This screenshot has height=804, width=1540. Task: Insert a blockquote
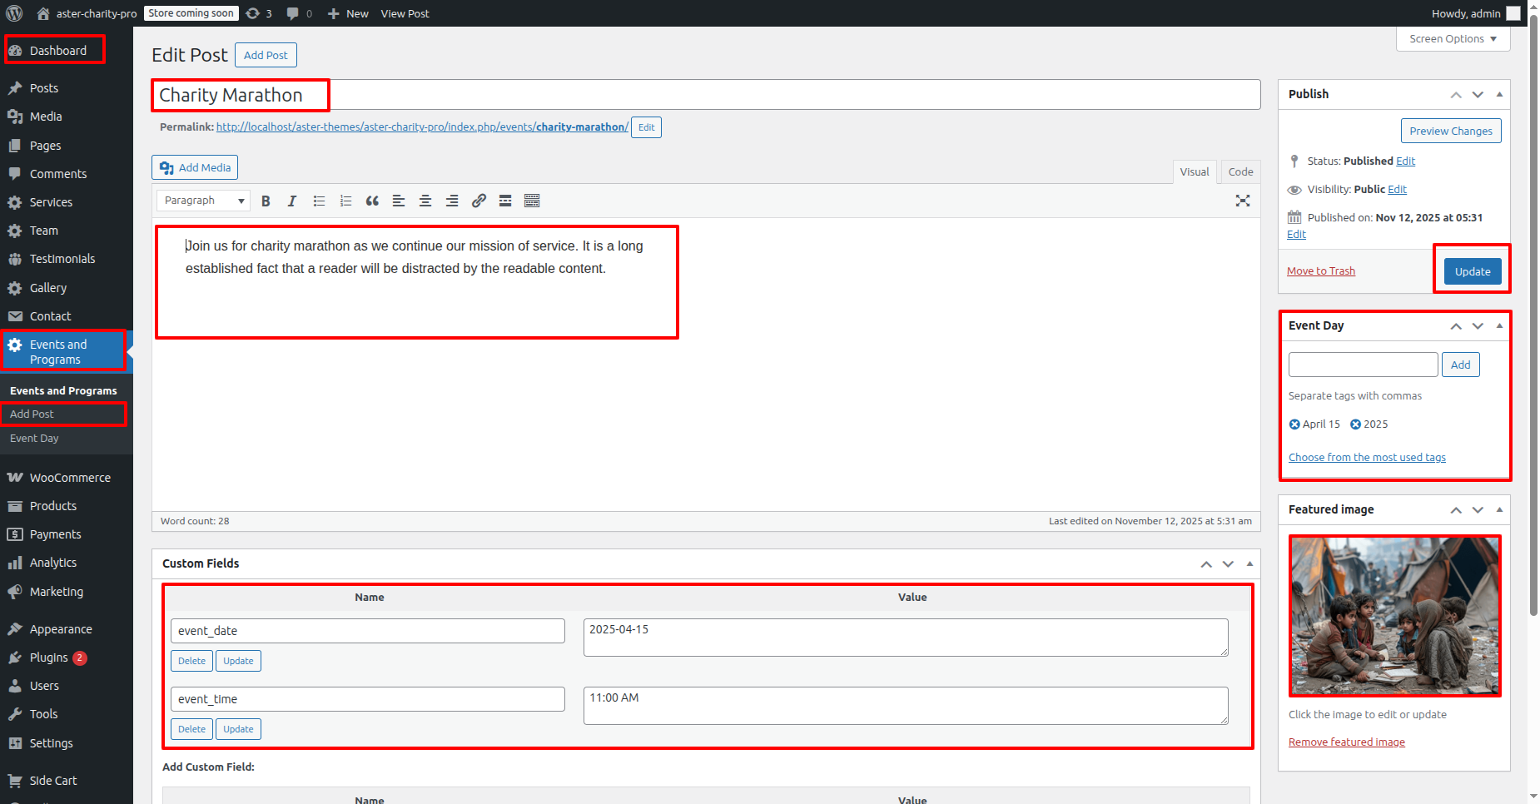pyautogui.click(x=372, y=201)
